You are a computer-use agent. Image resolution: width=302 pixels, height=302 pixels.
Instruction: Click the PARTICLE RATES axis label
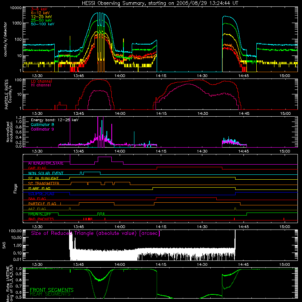coord(6,94)
